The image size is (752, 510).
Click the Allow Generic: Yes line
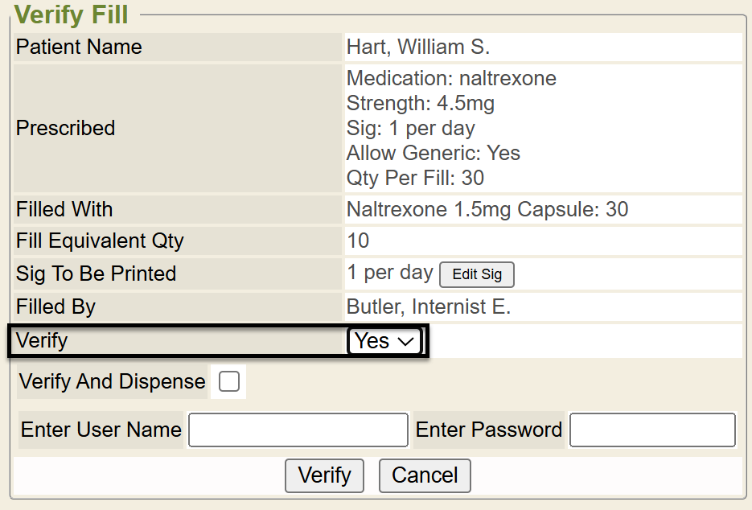click(434, 153)
